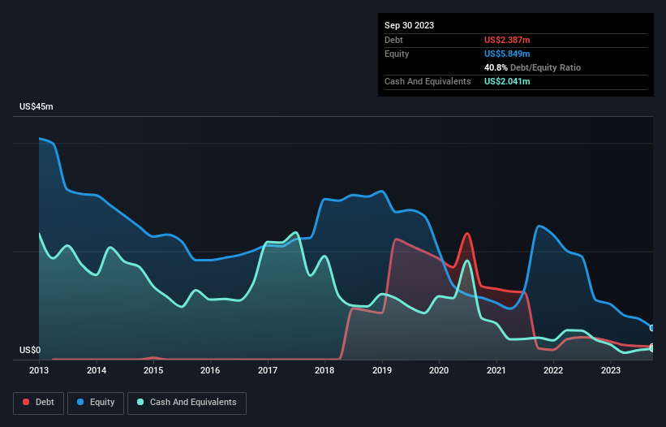Select the 2018 x-axis label
The height and width of the screenshot is (427, 666).
click(x=324, y=370)
